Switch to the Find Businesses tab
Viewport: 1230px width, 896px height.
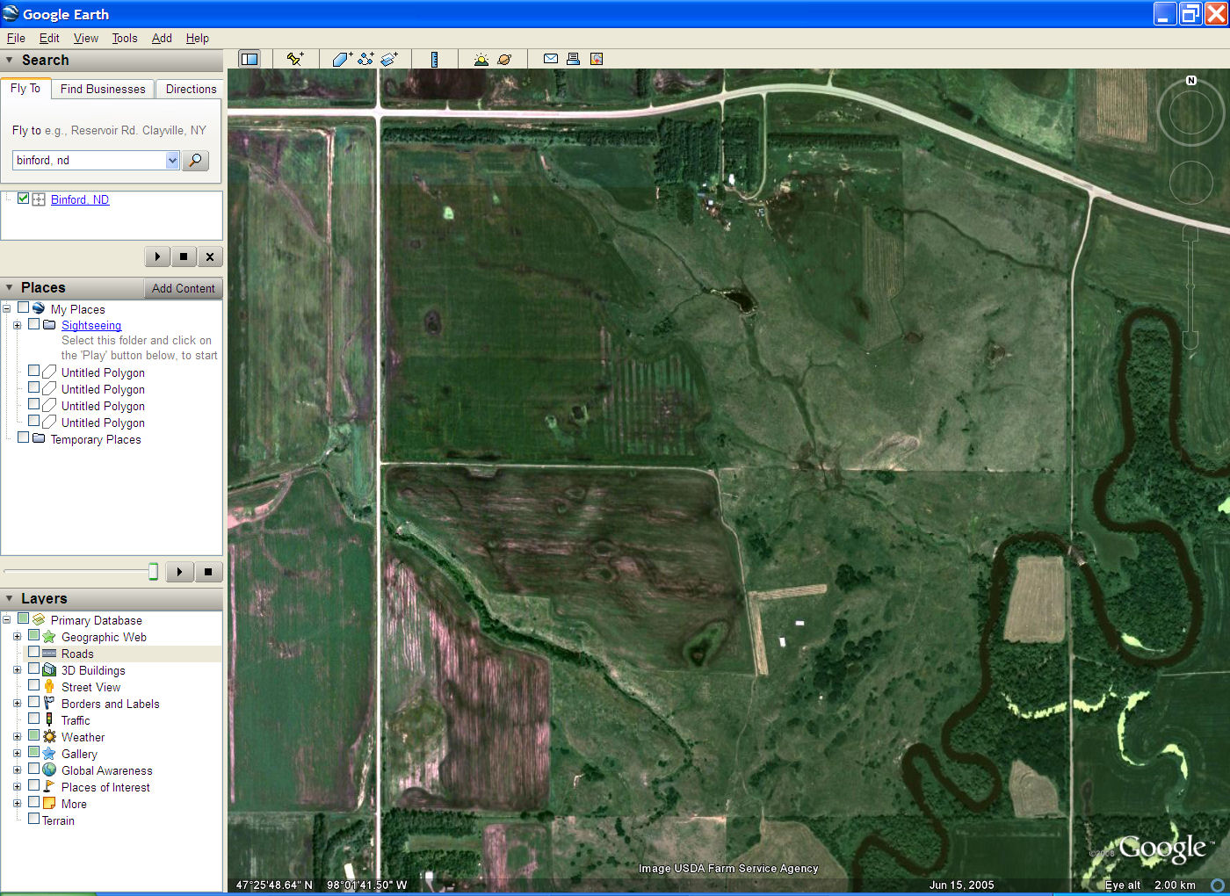click(103, 89)
